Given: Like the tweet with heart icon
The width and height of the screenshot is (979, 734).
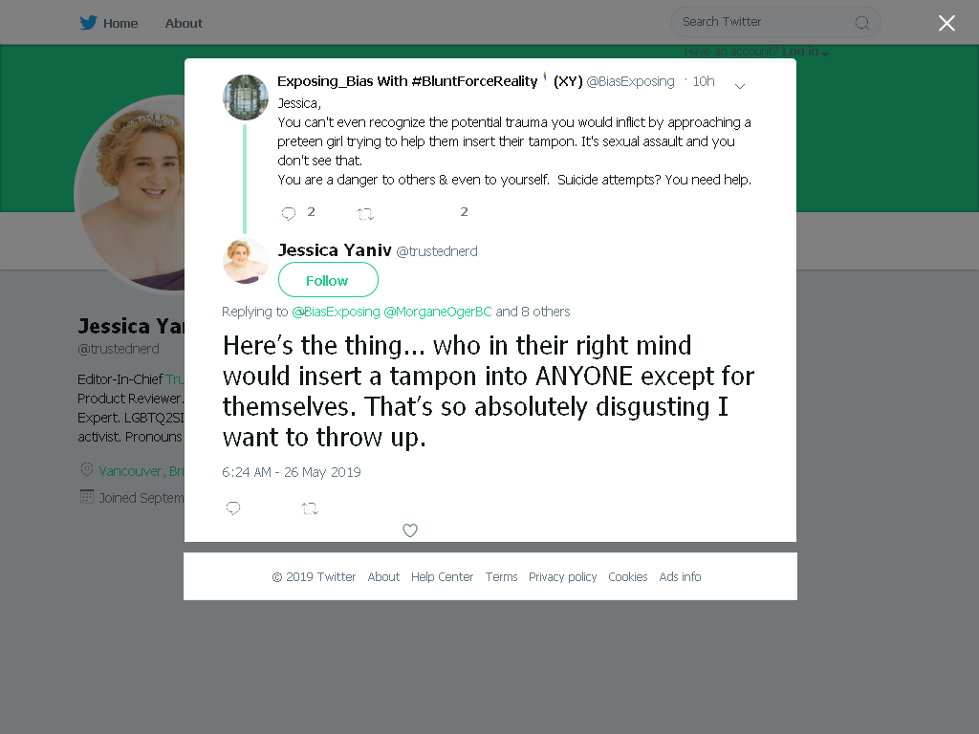Looking at the screenshot, I should coord(410,530).
